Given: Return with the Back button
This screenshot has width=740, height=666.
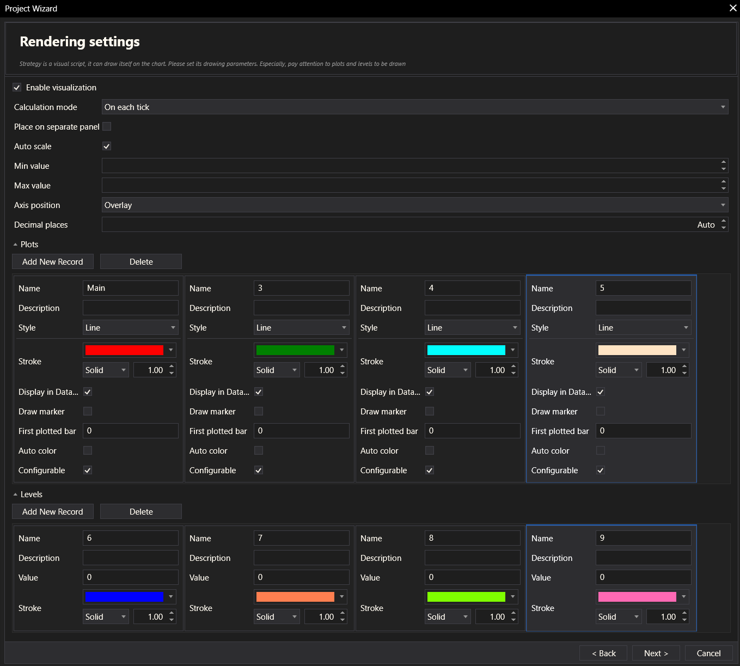Looking at the screenshot, I should click(603, 653).
